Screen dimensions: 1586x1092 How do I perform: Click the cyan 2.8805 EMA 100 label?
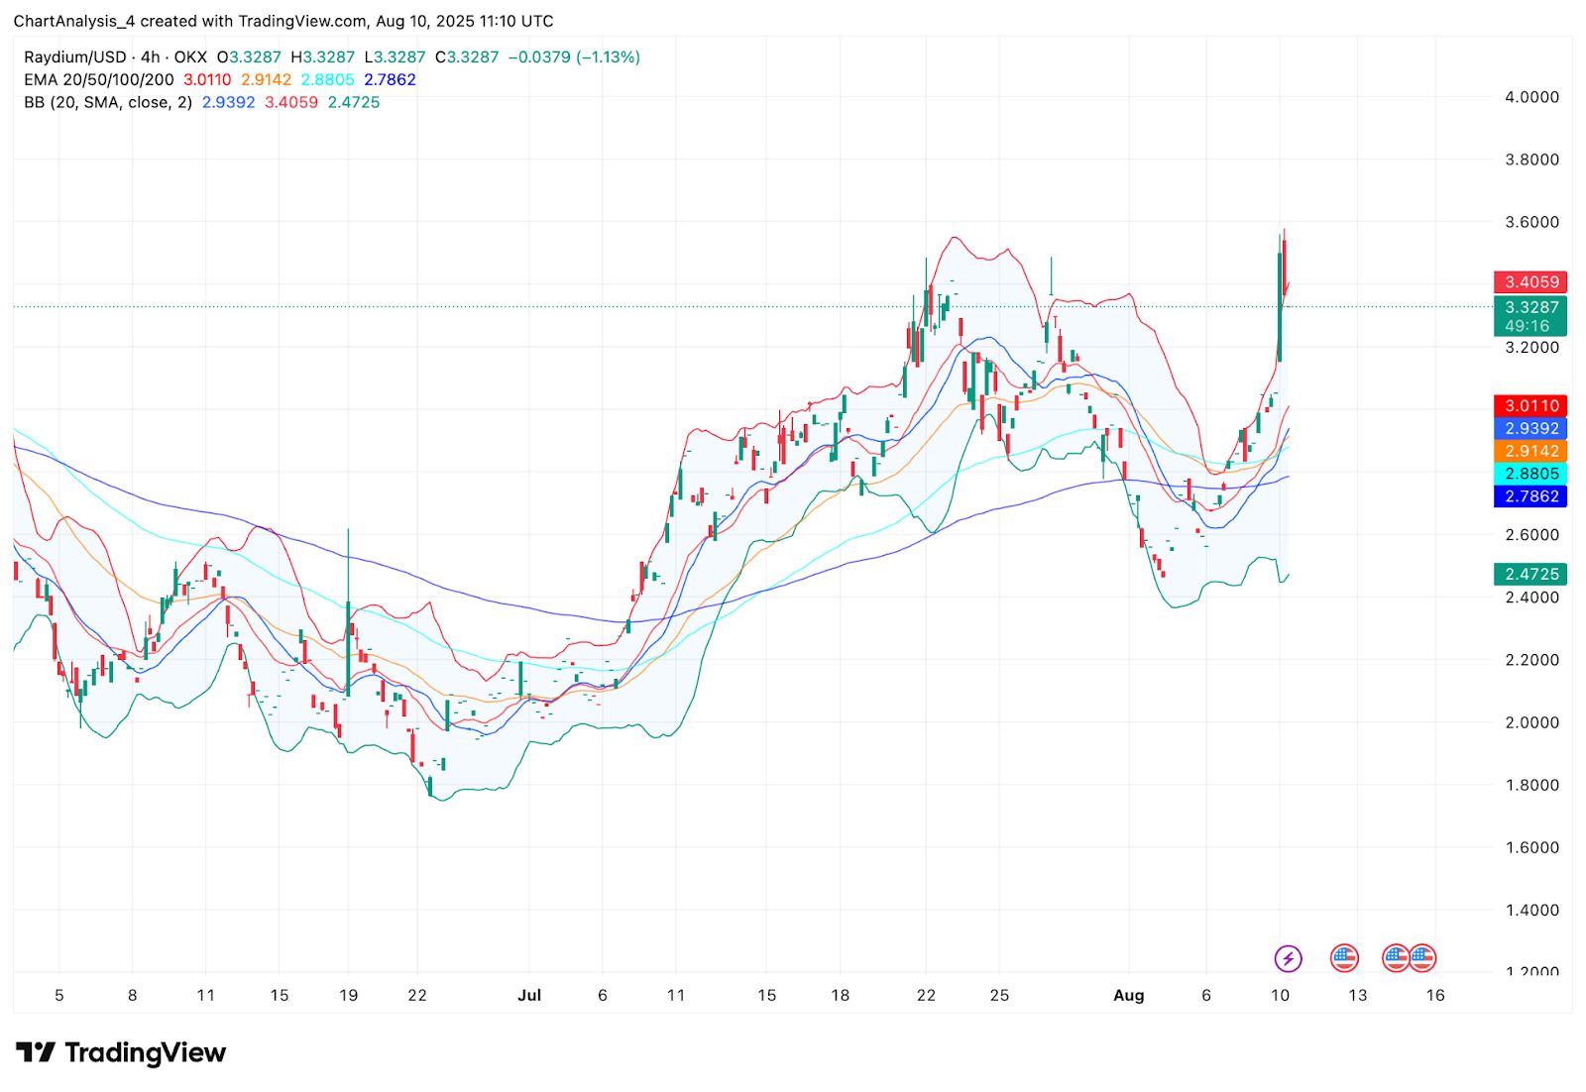coord(1530,474)
